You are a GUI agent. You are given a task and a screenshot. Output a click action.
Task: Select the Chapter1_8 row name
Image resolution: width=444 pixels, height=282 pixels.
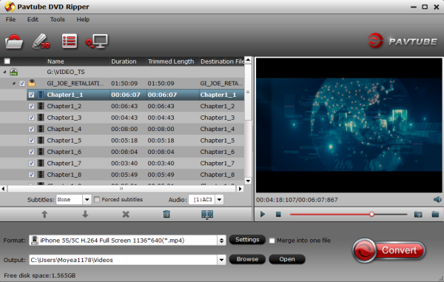64,175
